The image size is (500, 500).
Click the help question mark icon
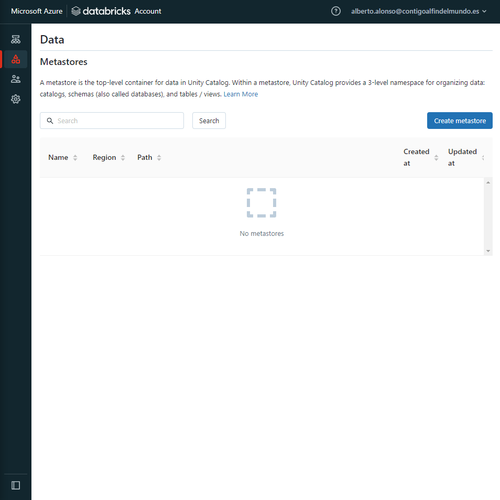[x=336, y=11]
